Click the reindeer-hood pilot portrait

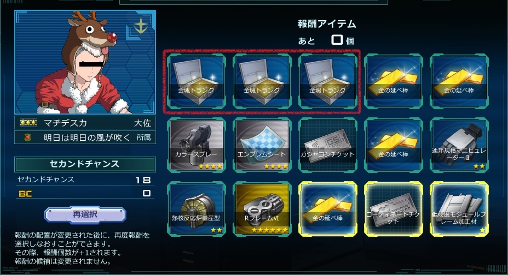(85, 62)
